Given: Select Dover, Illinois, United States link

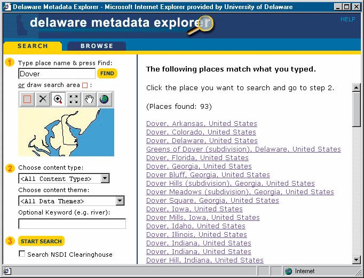Looking at the screenshot, I should (x=196, y=235).
